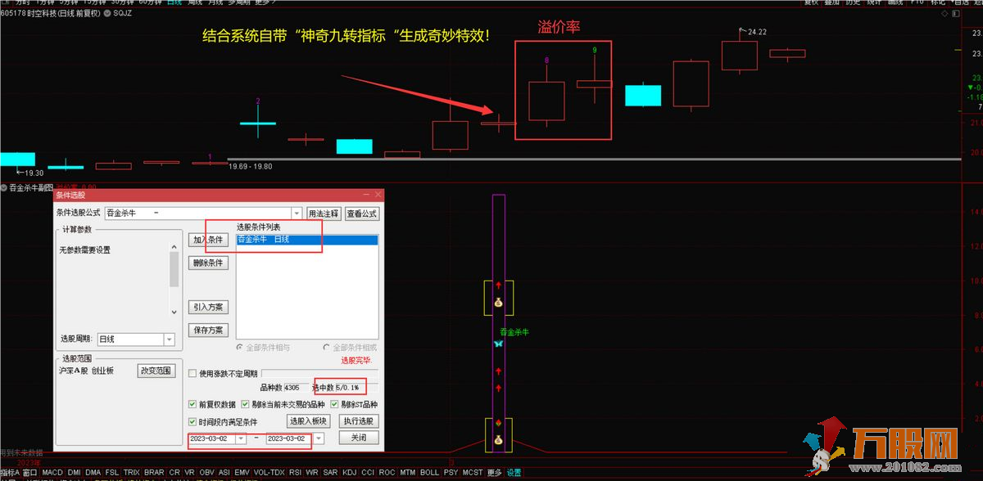Screen dimensions: 983x481
Task: Select 全部条件相或 radio button
Action: [327, 348]
